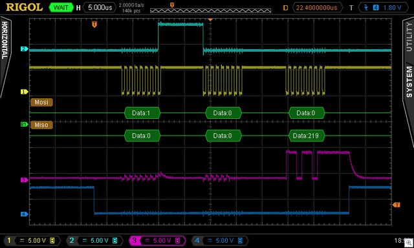Click channel 1 bandwidth limit B icon

click(x=52, y=241)
